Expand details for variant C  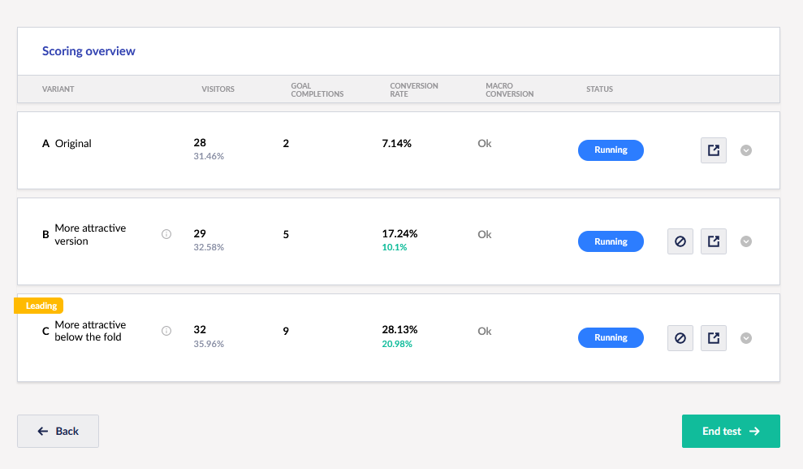(745, 337)
